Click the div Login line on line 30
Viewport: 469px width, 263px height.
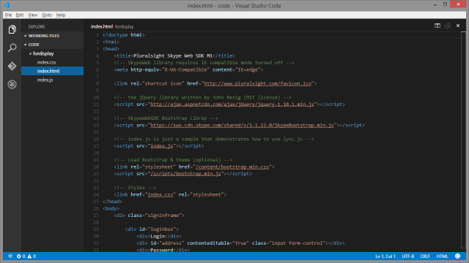coord(159,236)
